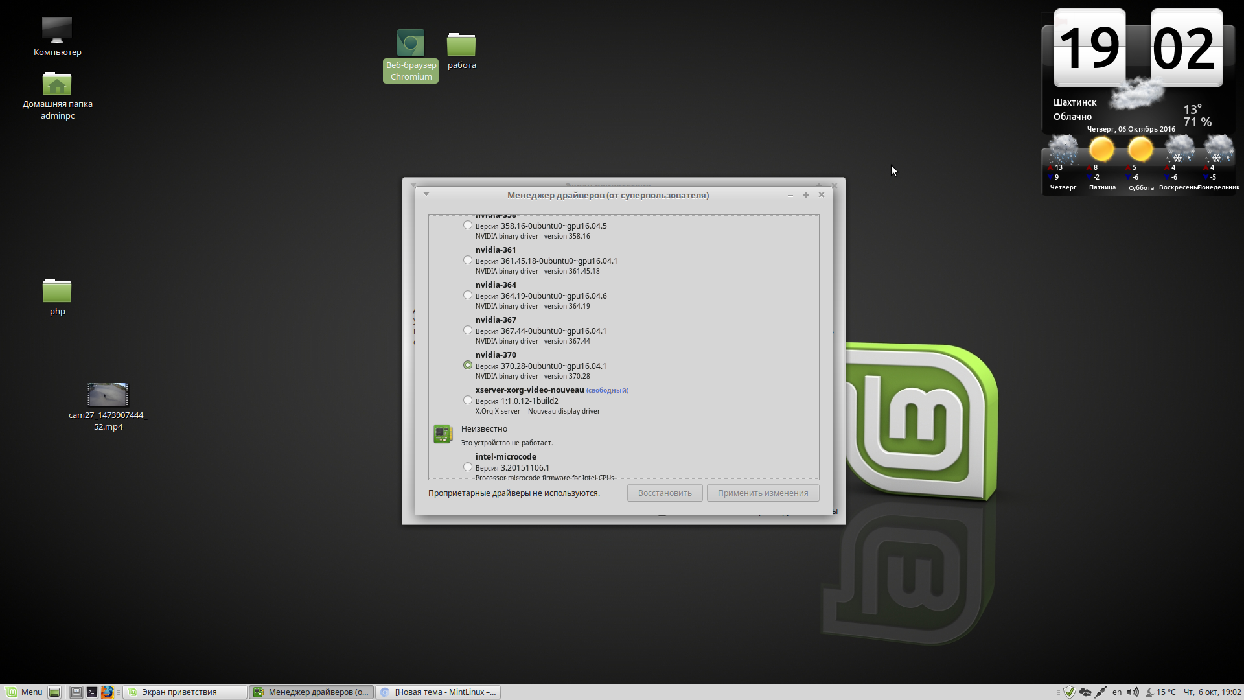Switch to the Новая тема MintLinux taskbar window
Screen dimensions: 1244x700
coord(439,692)
